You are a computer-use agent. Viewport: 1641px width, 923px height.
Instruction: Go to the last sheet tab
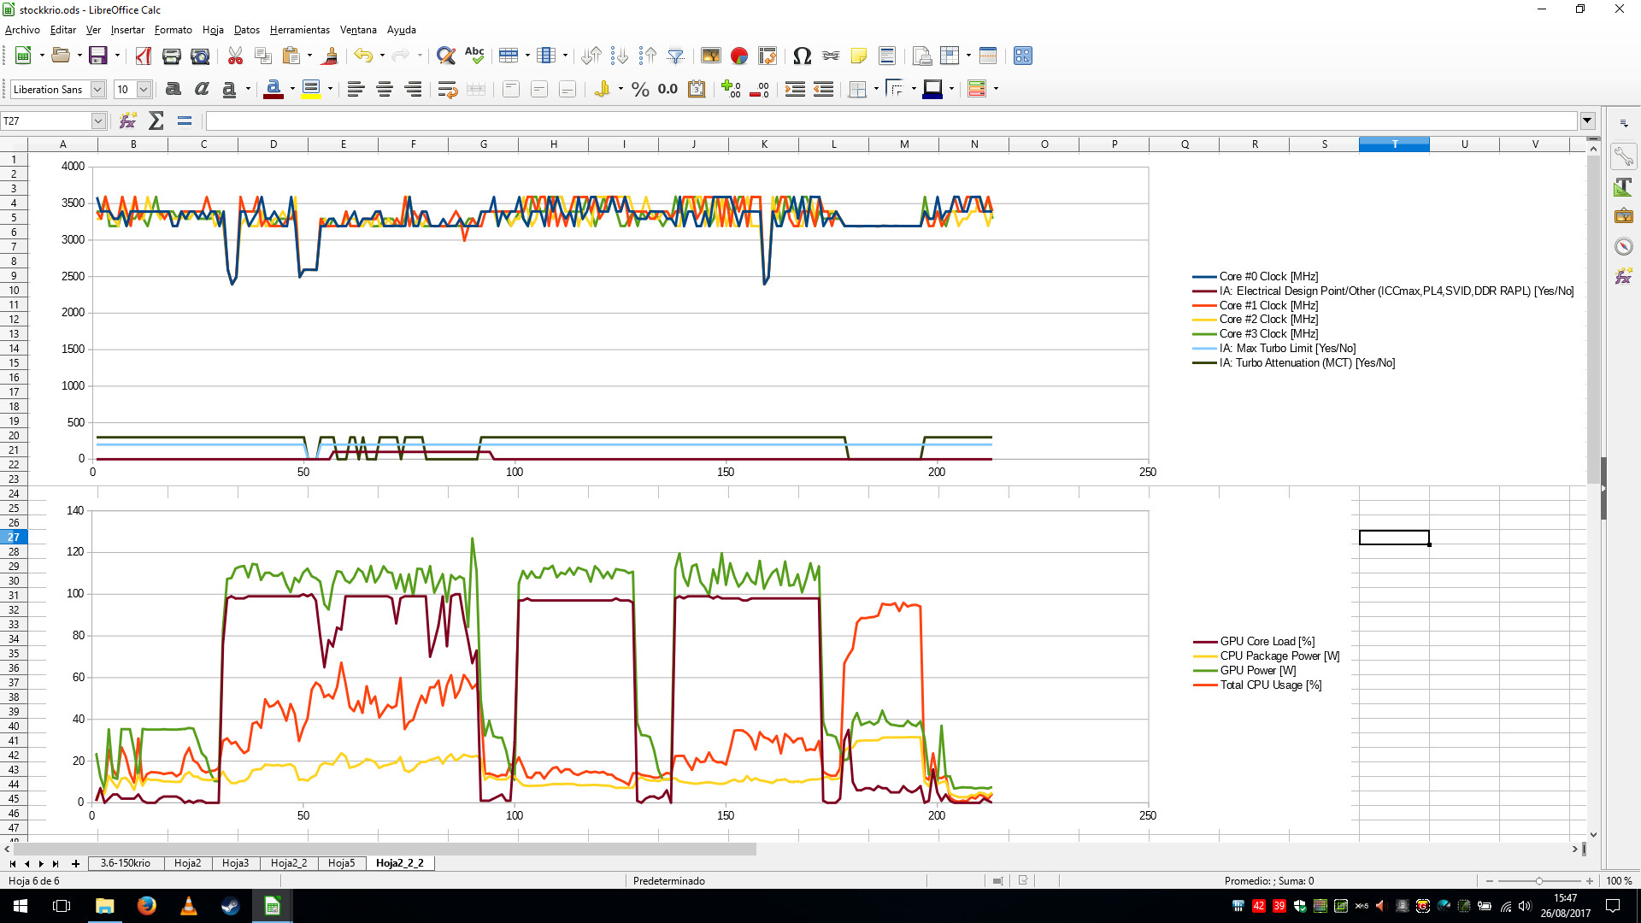click(56, 863)
